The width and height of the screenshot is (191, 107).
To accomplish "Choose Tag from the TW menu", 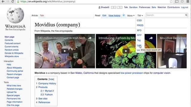I will click(138, 40).
